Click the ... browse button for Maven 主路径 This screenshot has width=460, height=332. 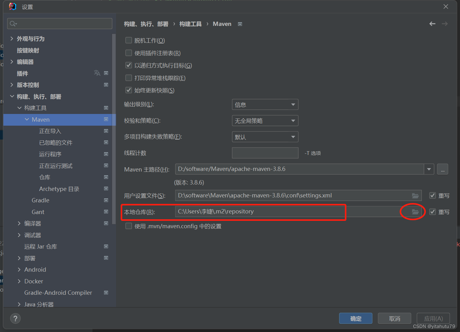pyautogui.click(x=442, y=169)
